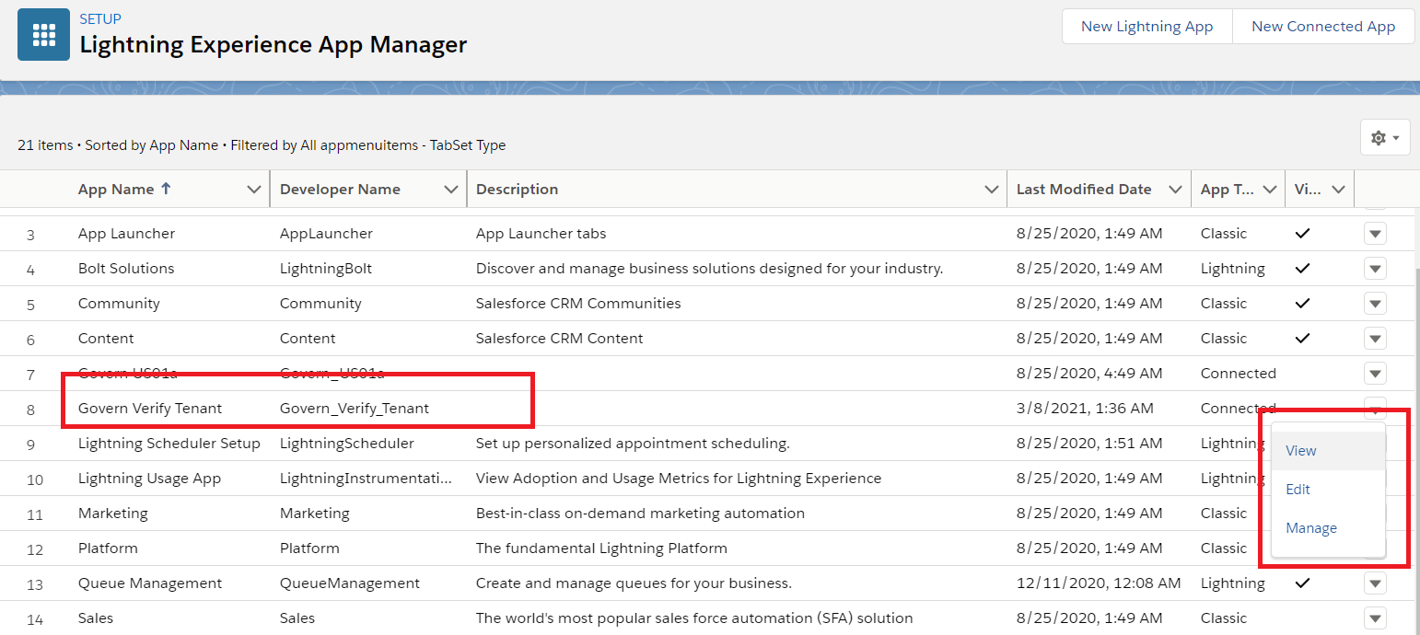Click the 3/8/2021, 1:36 AM date cell
The height and width of the screenshot is (635, 1420).
(x=1085, y=409)
